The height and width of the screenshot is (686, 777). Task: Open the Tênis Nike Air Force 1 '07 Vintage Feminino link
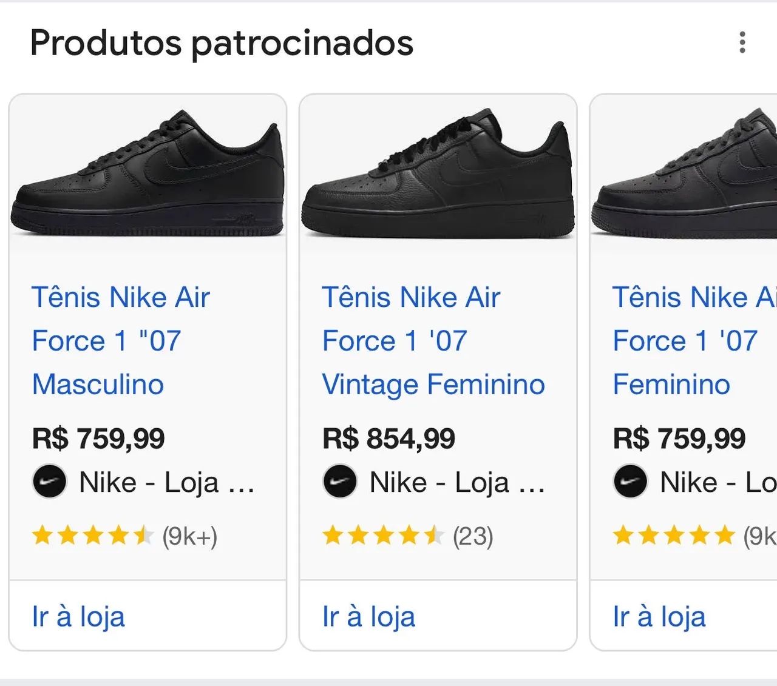coord(433,340)
